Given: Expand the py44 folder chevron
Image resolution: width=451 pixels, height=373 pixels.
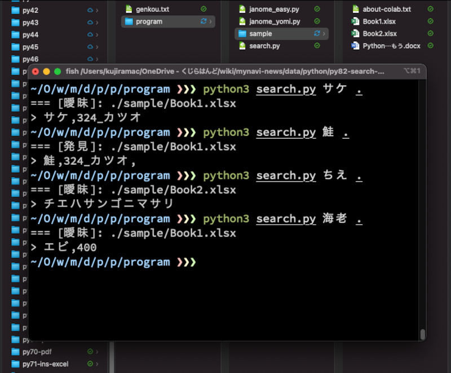Looking at the screenshot, I should click(97, 35).
